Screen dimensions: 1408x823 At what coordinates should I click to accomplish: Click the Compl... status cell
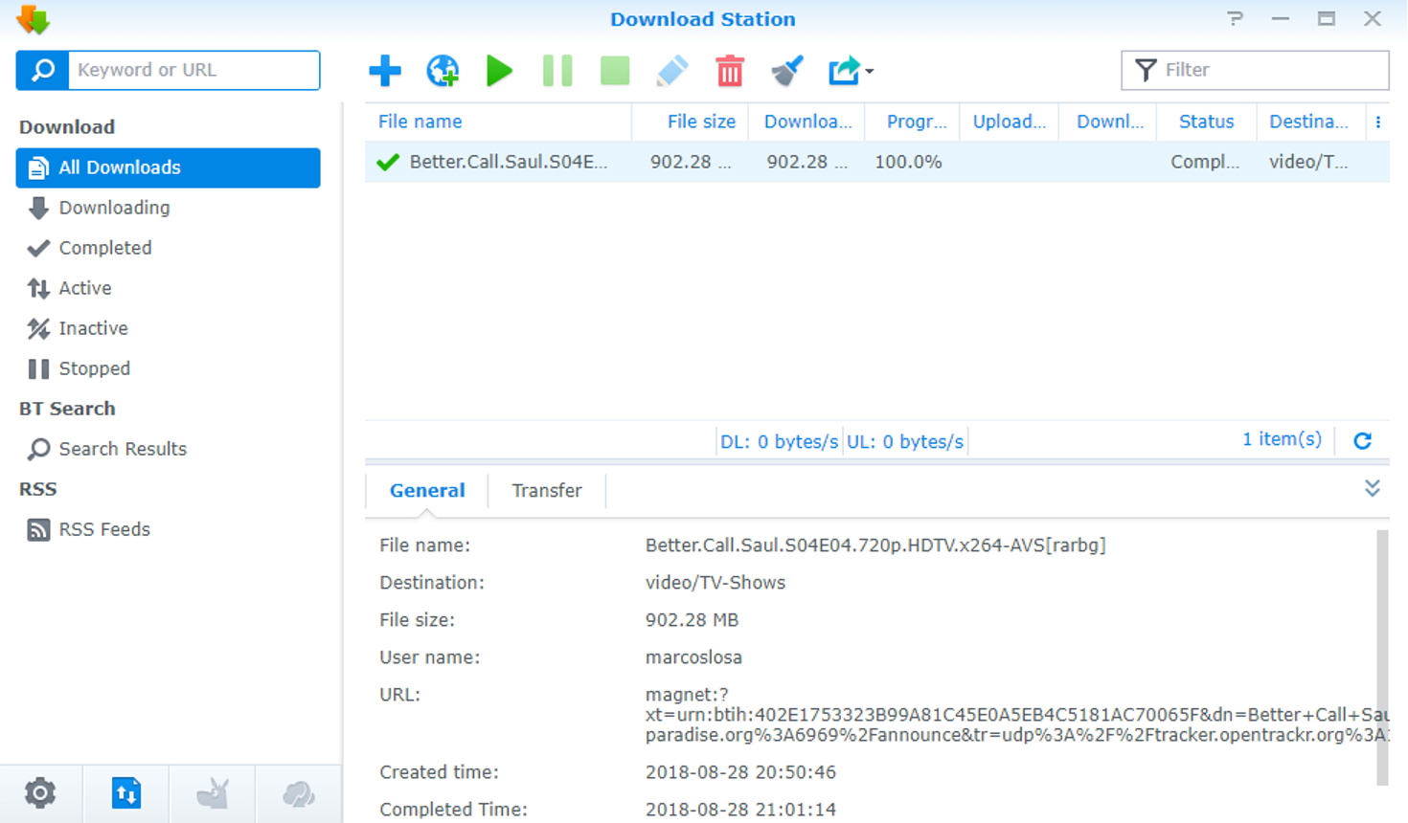point(1205,162)
